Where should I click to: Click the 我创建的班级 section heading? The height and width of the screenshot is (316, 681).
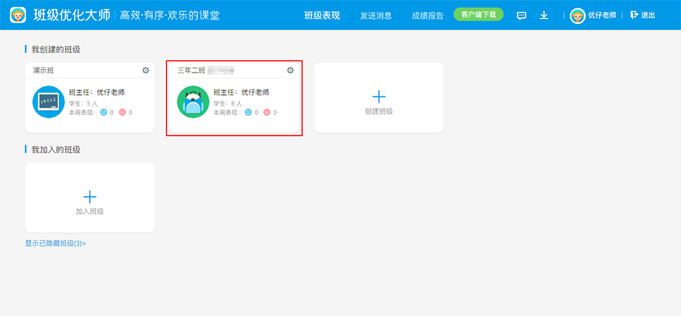(56, 49)
